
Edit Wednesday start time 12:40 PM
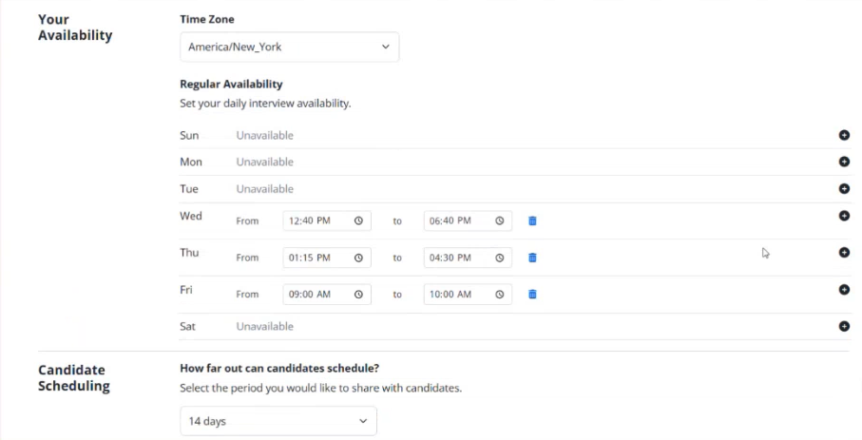point(327,220)
